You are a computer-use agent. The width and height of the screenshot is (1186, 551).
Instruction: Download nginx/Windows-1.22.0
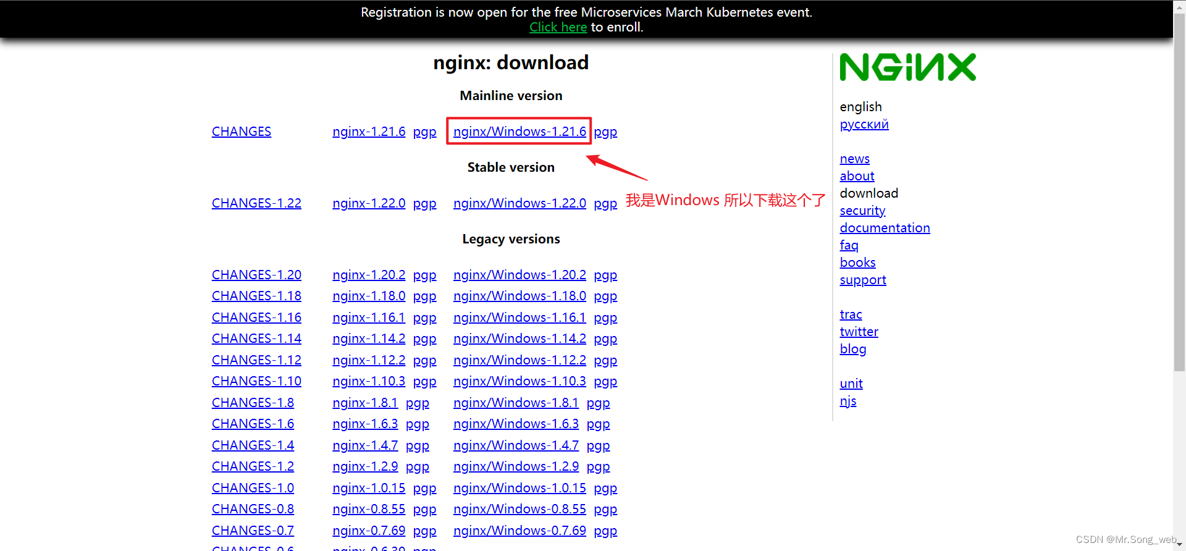click(x=519, y=203)
